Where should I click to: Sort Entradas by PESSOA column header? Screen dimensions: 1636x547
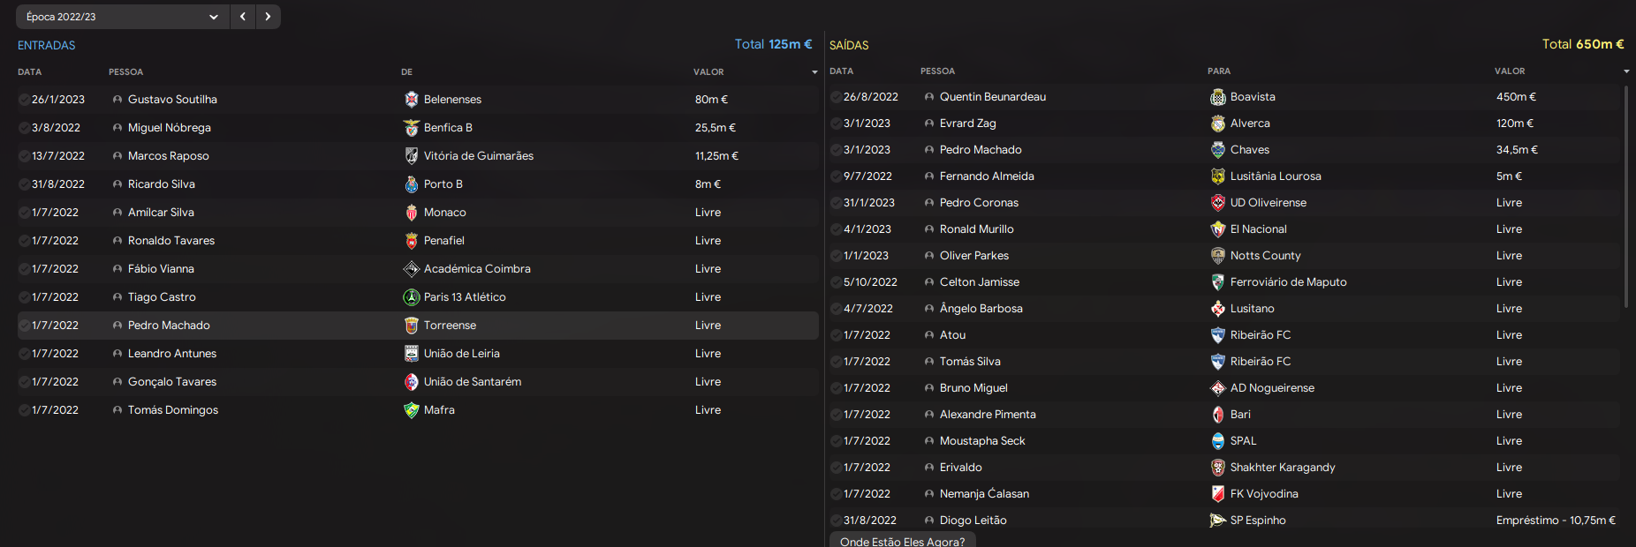126,72
